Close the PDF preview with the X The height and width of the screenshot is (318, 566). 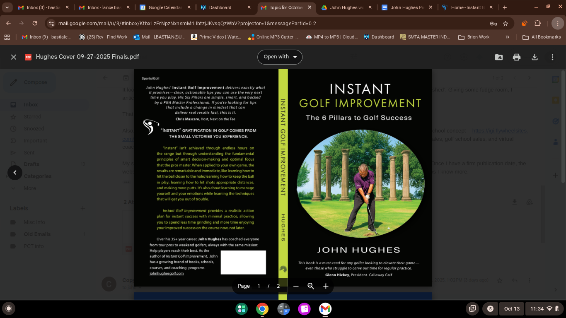tap(14, 57)
